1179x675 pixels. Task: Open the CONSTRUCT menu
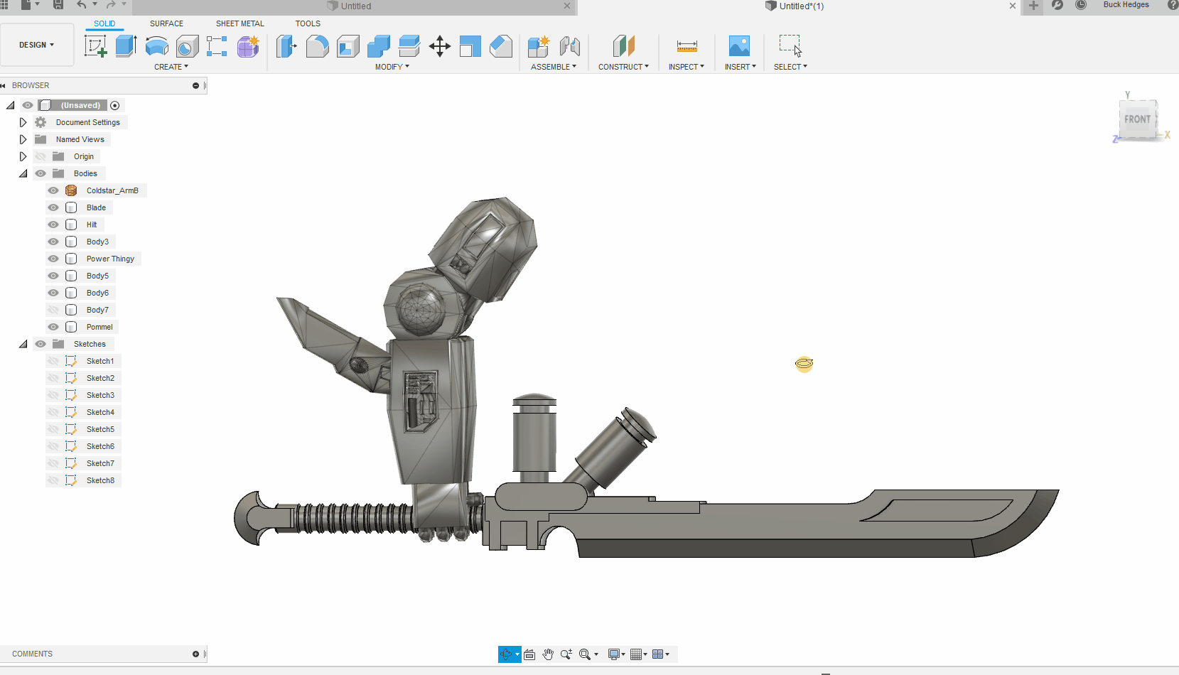[623, 67]
